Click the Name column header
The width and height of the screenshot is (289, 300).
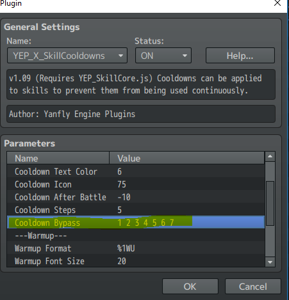coord(58,158)
